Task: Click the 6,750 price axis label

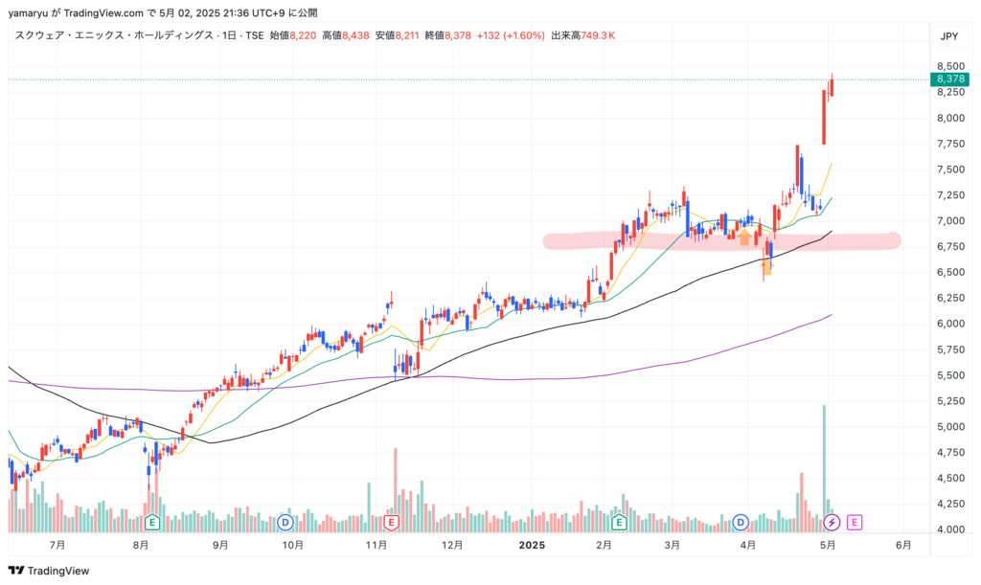Action: pyautogui.click(x=950, y=246)
